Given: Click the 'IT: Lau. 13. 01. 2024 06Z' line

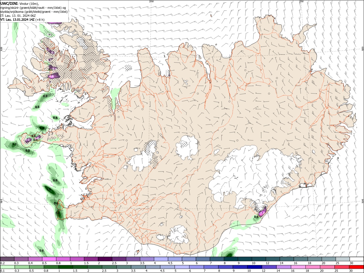Looking at the screenshot, I should coord(18,16).
